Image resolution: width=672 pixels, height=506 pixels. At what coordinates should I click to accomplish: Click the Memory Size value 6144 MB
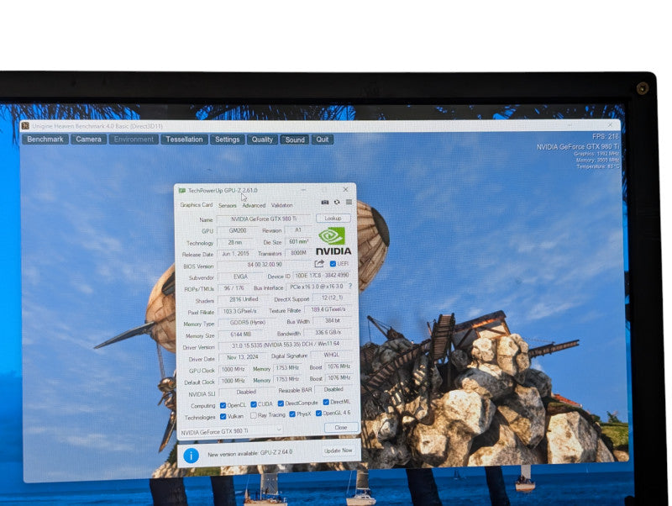tap(241, 334)
